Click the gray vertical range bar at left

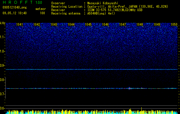coord(6,88)
